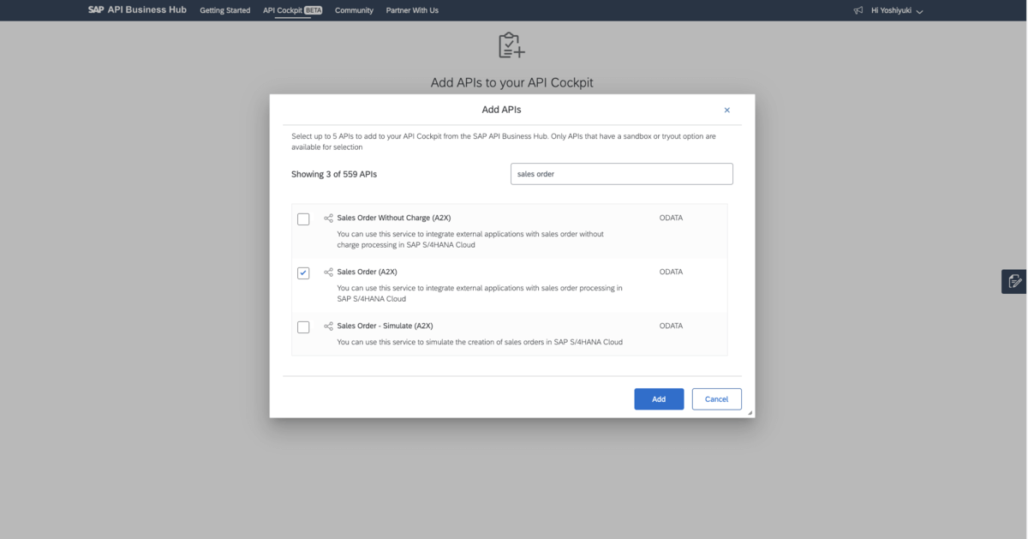Click the BETA badge next to API Cockpit

[313, 10]
